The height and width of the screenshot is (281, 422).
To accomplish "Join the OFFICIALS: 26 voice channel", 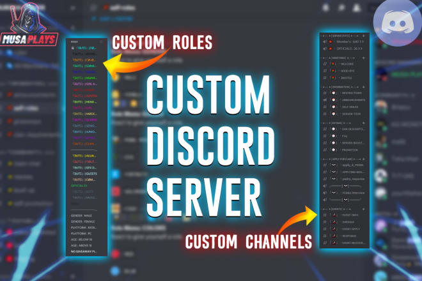I will pos(344,49).
